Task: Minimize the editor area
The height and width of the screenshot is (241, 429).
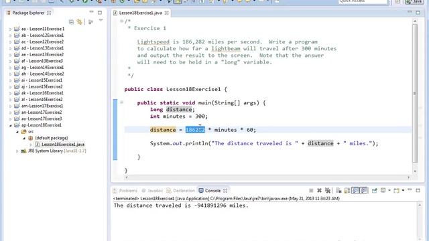Action: pos(410,12)
